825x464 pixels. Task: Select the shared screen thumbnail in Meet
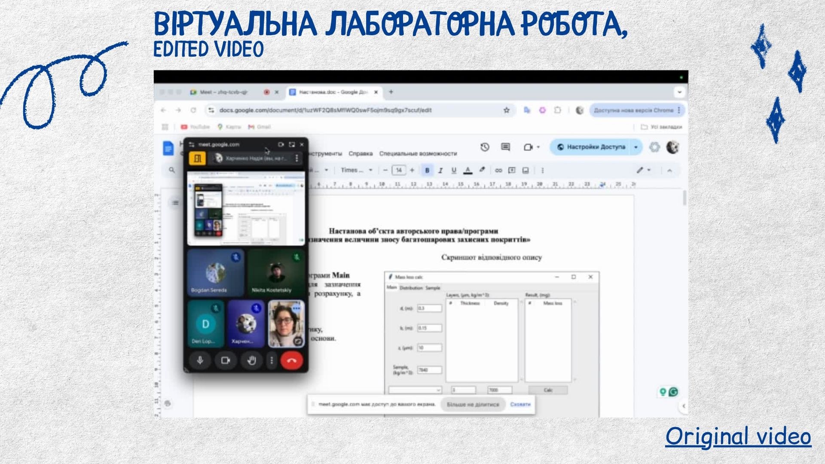(246, 208)
